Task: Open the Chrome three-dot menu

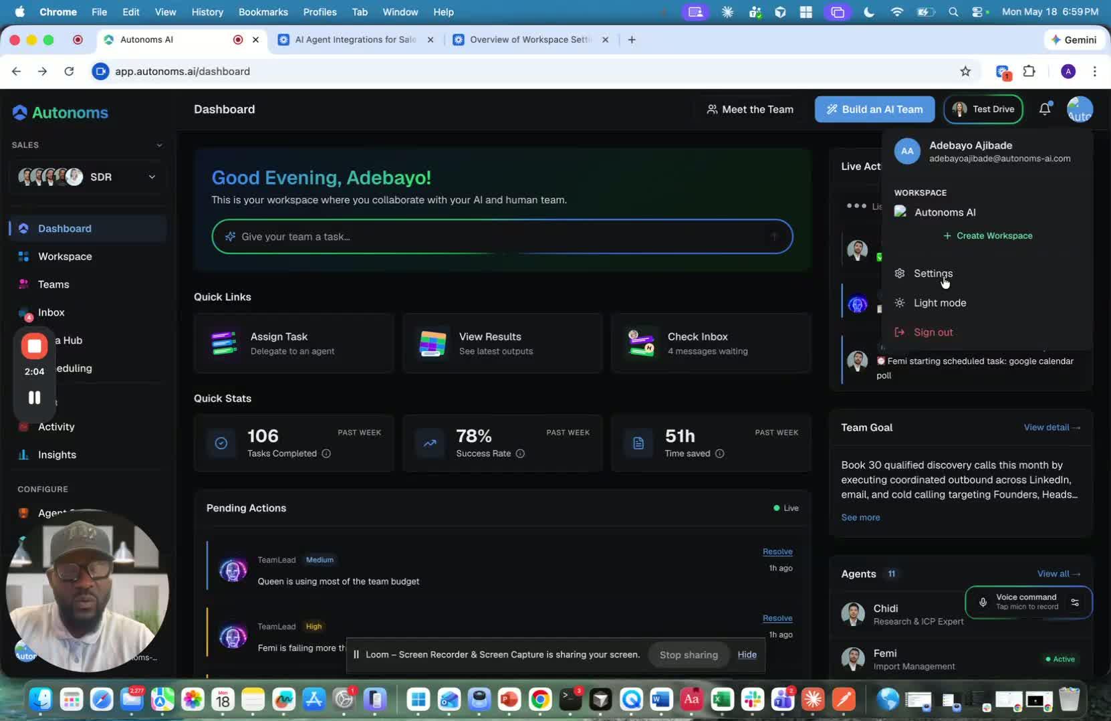Action: coord(1094,71)
